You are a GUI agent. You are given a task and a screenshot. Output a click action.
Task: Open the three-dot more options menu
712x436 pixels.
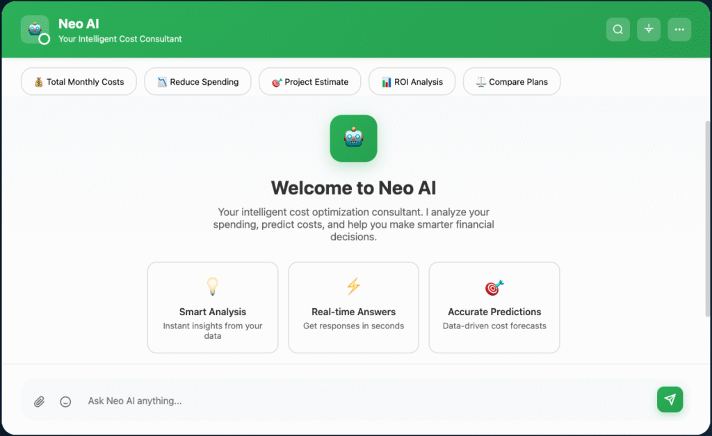point(679,29)
